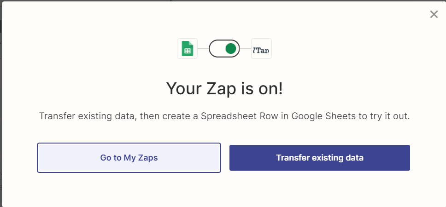
Task: Select the action app logo beside the toggle
Action: click(x=261, y=48)
